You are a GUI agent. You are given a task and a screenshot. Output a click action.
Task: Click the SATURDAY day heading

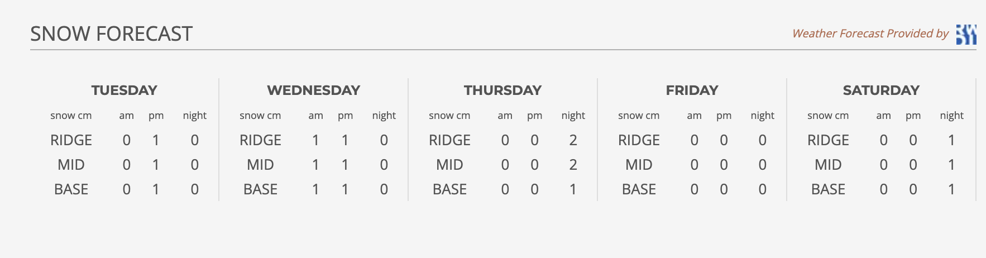(881, 90)
